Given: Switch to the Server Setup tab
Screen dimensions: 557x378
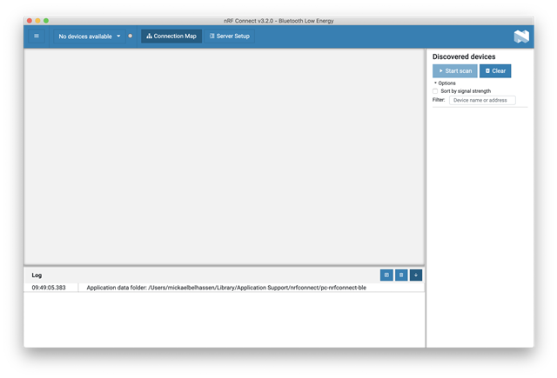Looking at the screenshot, I should pos(230,36).
